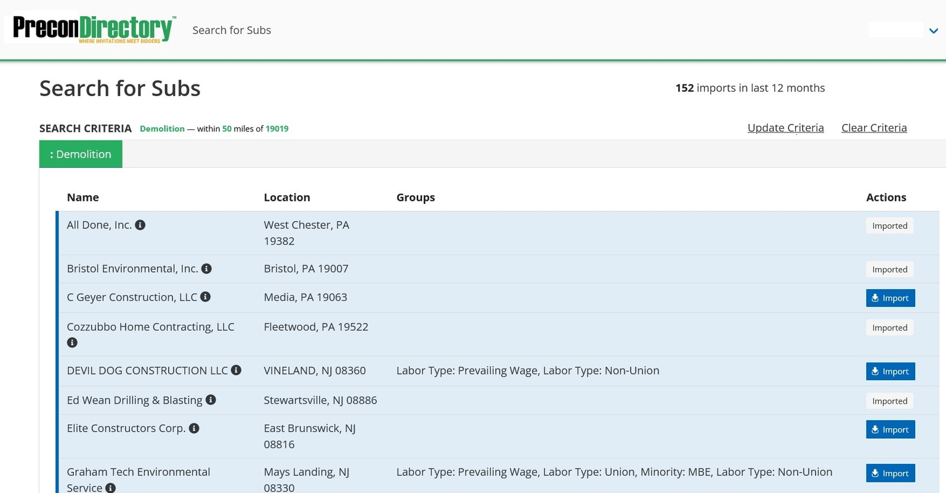Click the All Done, Inc. name
Image resolution: width=946 pixels, height=493 pixels.
99,225
